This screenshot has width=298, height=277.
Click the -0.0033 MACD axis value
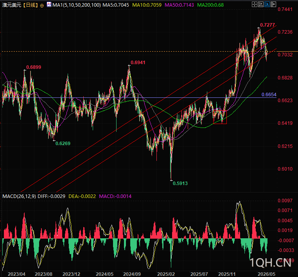click(x=285, y=250)
